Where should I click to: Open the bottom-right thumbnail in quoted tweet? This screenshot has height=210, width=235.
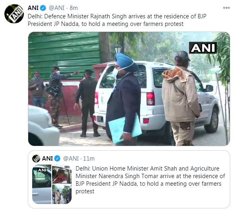click(x=62, y=194)
